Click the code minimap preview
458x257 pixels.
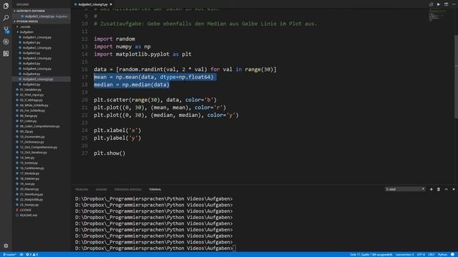(x=437, y=14)
